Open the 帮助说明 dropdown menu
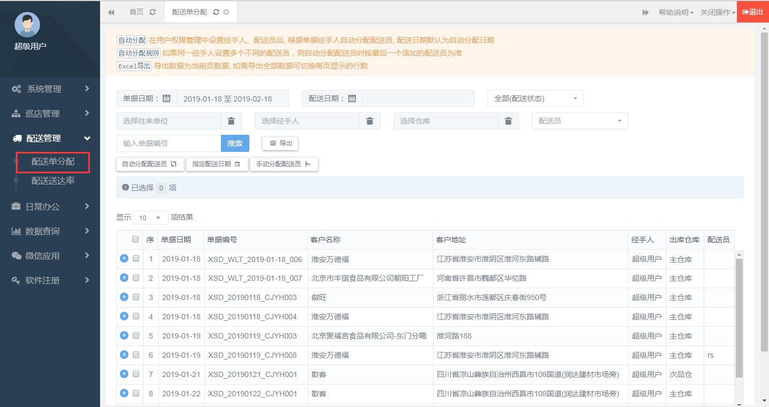769x407 pixels. [676, 12]
